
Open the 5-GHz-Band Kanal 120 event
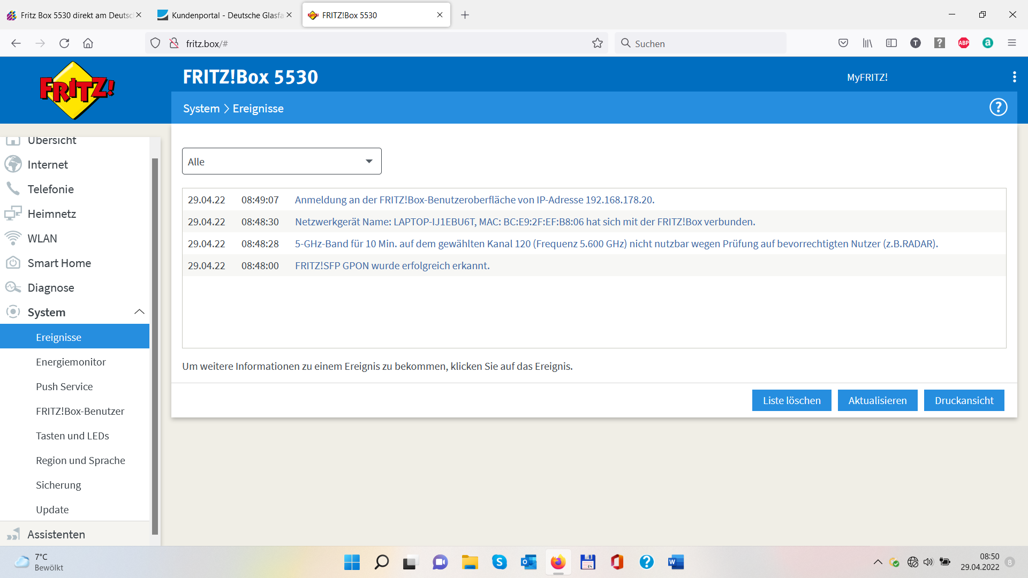(616, 244)
